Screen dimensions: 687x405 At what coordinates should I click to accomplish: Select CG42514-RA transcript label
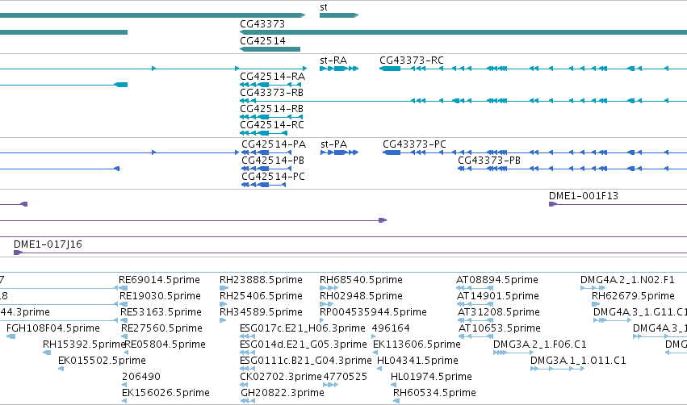pyautogui.click(x=273, y=77)
